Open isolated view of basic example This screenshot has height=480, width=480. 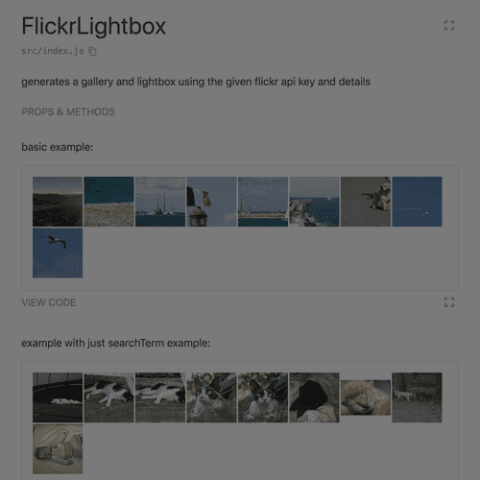(x=449, y=301)
